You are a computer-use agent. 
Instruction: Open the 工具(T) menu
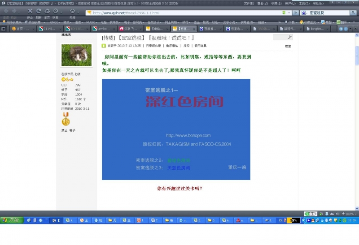pos(304,3)
